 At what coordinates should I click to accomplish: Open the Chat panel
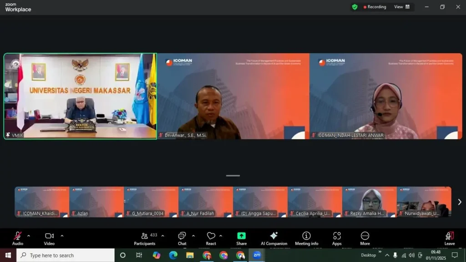pos(182,238)
